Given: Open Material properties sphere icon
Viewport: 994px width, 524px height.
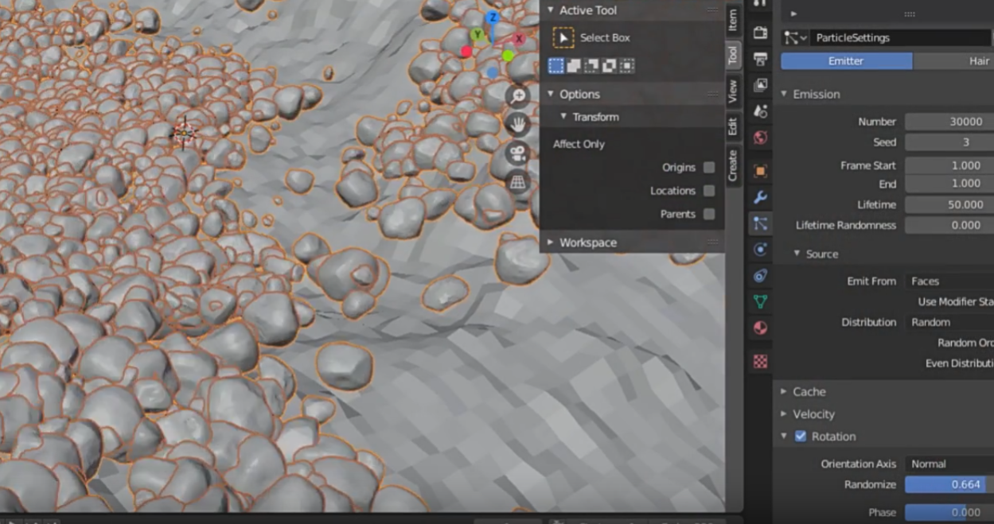Looking at the screenshot, I should [x=760, y=328].
